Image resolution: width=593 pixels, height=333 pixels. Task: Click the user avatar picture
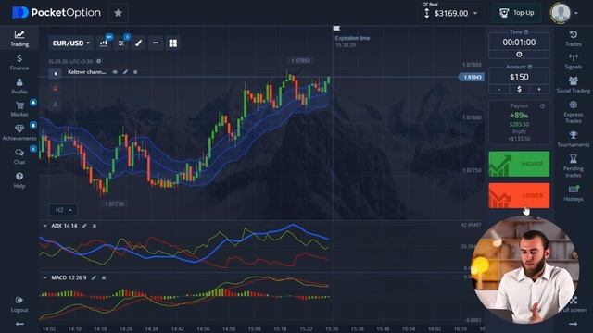point(560,13)
